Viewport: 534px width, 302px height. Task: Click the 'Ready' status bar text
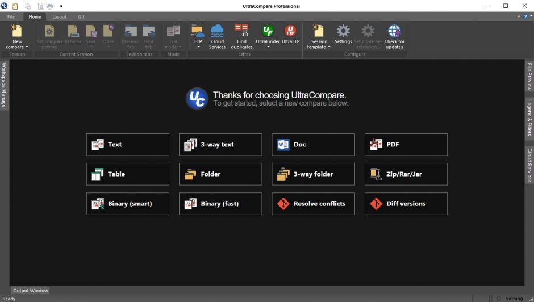(x=9, y=299)
